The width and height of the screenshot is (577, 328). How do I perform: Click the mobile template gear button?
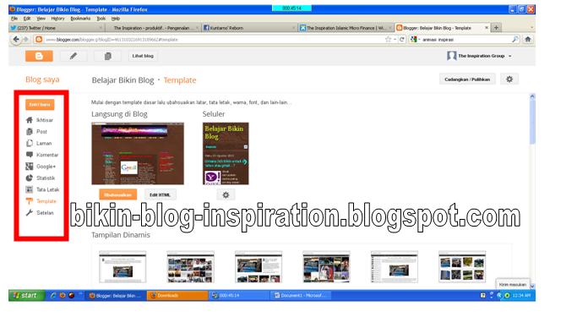(226, 194)
